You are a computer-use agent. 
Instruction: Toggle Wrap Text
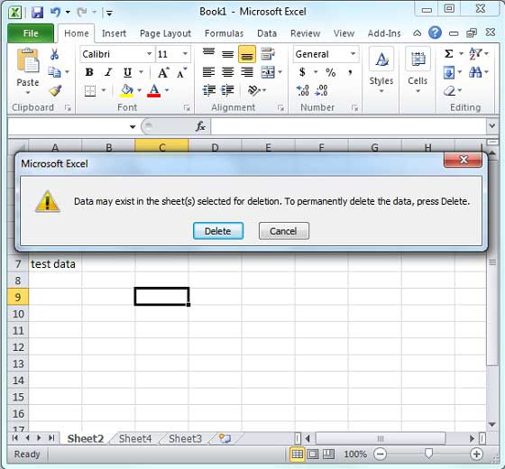267,54
